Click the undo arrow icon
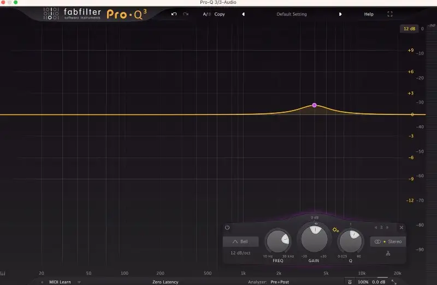437x285 pixels. [174, 14]
